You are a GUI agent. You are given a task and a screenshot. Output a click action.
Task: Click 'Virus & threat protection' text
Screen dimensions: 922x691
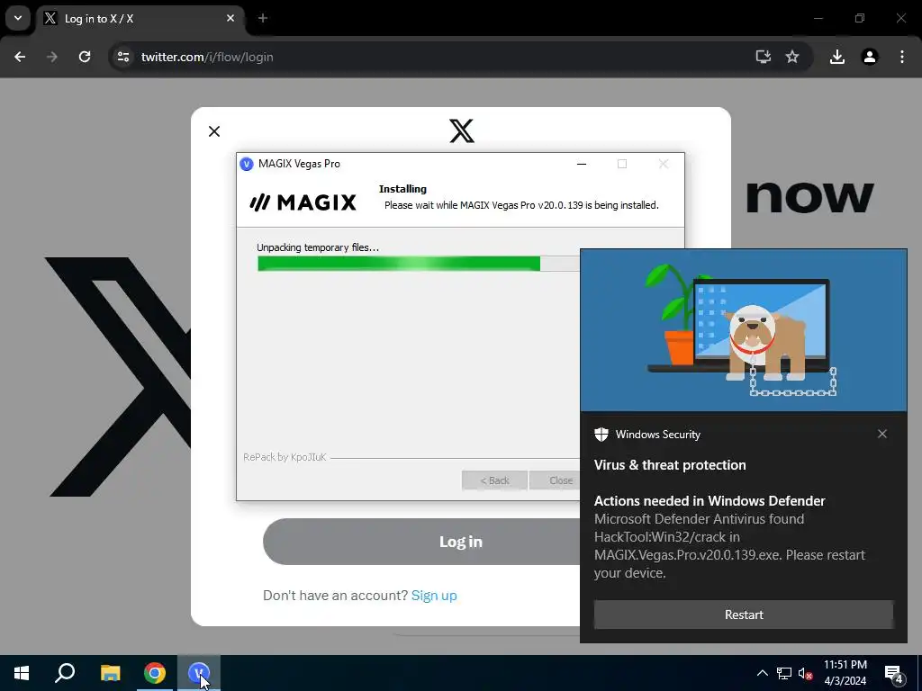[x=670, y=465]
